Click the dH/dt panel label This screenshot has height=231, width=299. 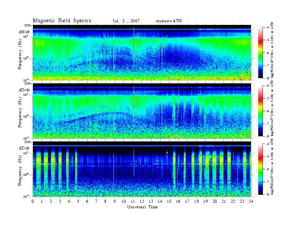[24, 32]
